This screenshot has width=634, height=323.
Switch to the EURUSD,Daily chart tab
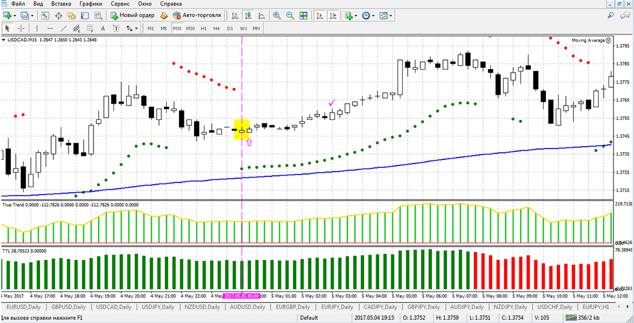coord(24,307)
